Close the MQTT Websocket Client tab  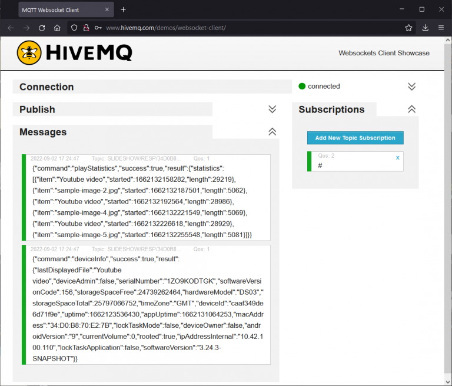click(107, 10)
